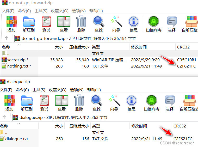Sort by 修改时间 column in do_not_go_forward.zip window
198x147 pixels.
pos(152,47)
